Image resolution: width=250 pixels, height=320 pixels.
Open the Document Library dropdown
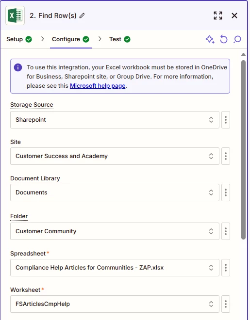pos(115,192)
